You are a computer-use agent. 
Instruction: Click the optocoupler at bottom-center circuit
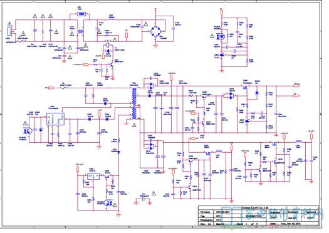[x=109, y=203]
